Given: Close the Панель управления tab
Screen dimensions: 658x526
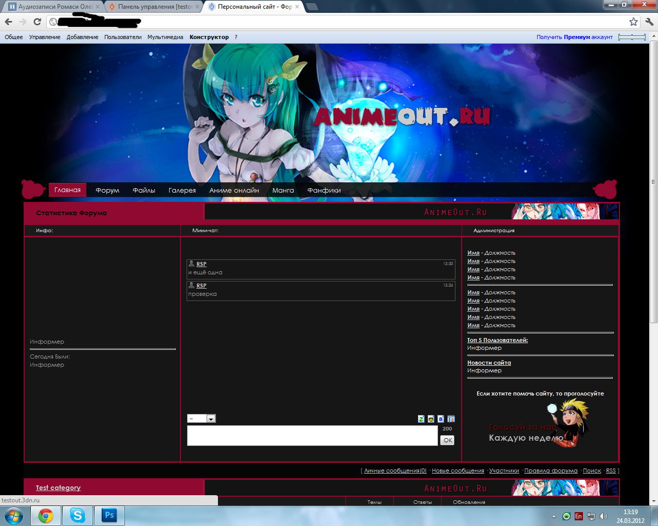Looking at the screenshot, I should pos(197,7).
